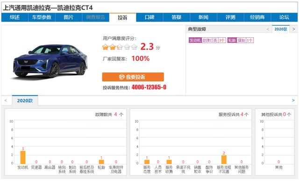The height and width of the screenshot is (181, 299).
Task: Click the star rating icons
Action: (x=120, y=47)
